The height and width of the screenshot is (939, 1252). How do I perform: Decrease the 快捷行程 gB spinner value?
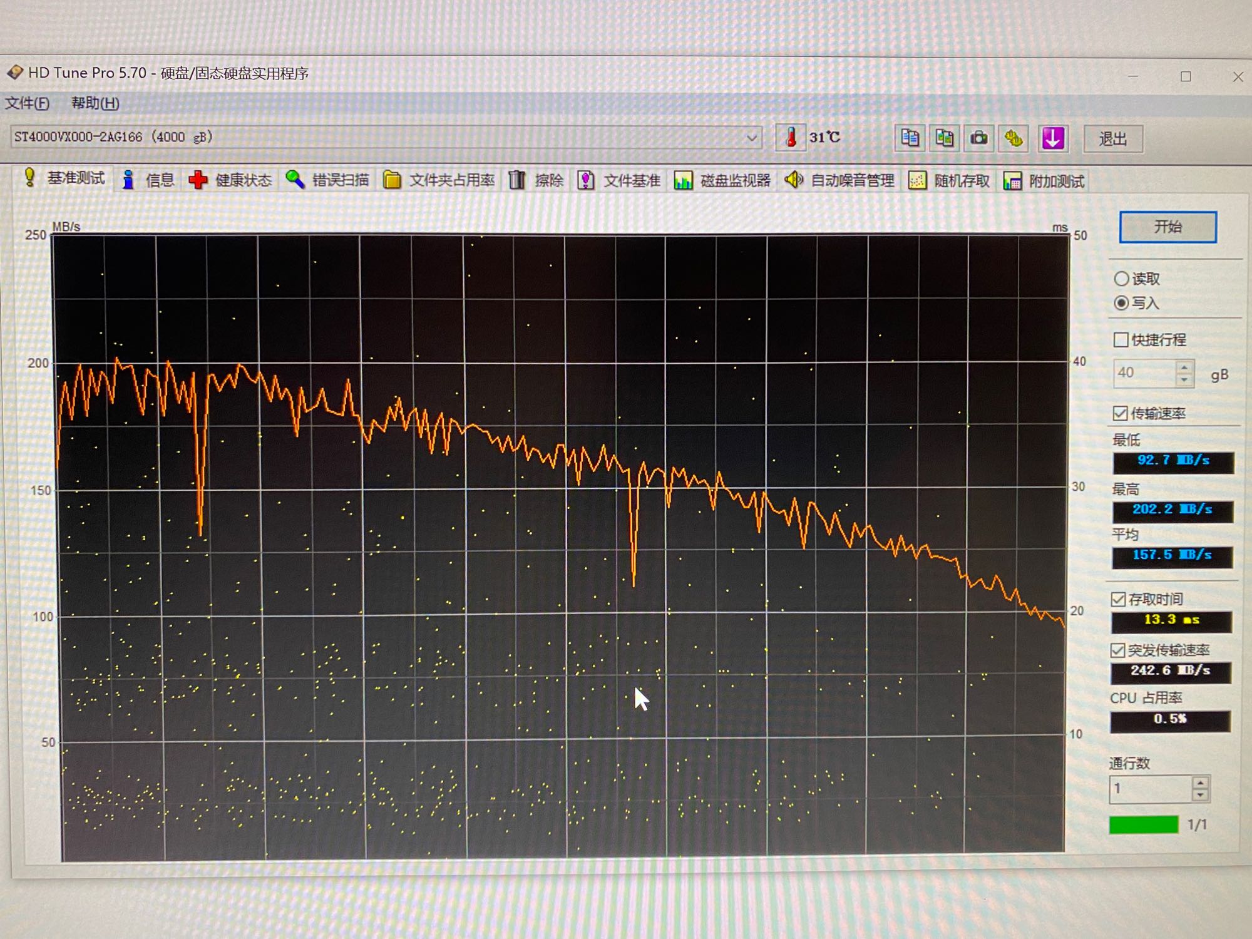(x=1184, y=380)
